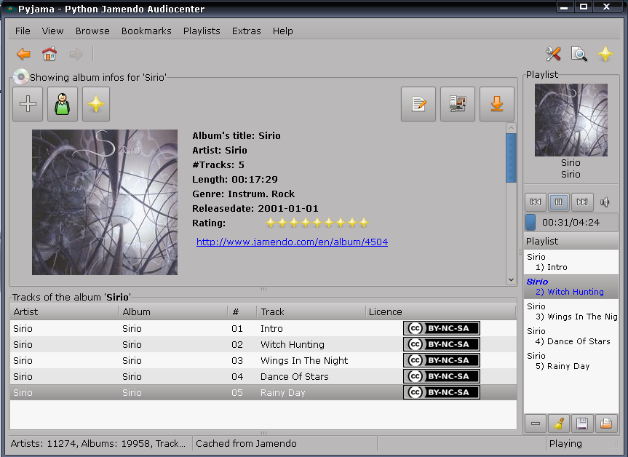The width and height of the screenshot is (628, 457).
Task: Click the CC BY-NC-SA badge for Intro
Action: pos(442,328)
